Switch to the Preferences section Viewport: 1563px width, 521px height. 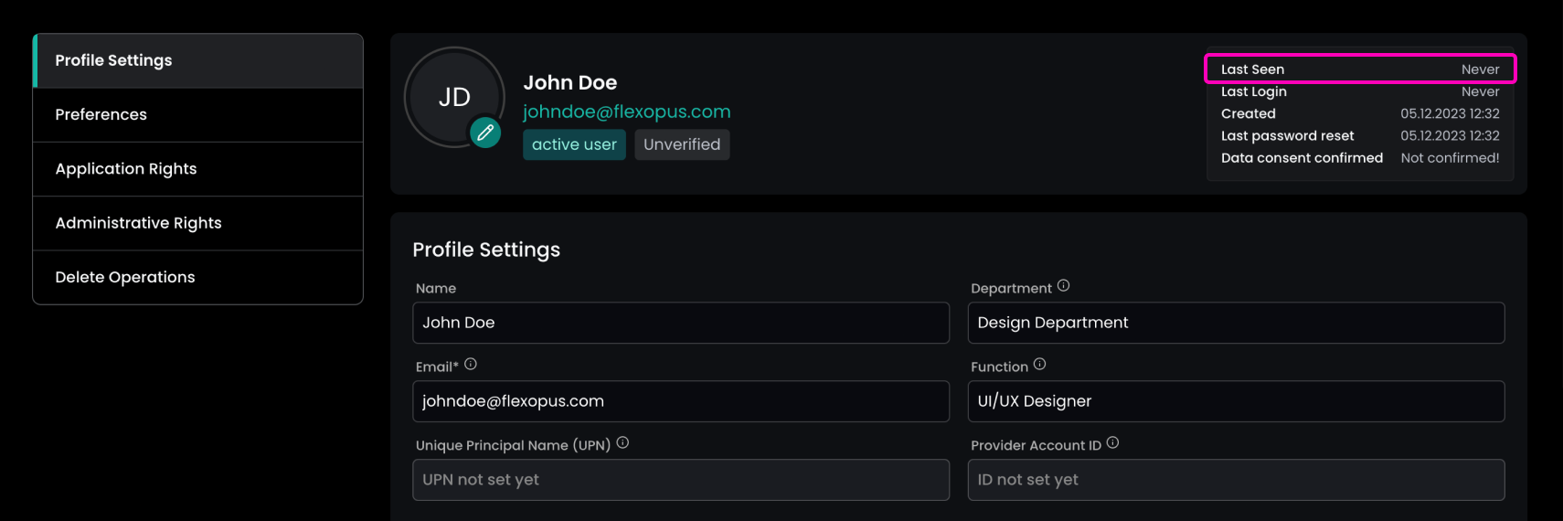tap(198, 114)
